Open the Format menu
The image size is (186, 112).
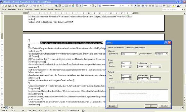[36, 9]
